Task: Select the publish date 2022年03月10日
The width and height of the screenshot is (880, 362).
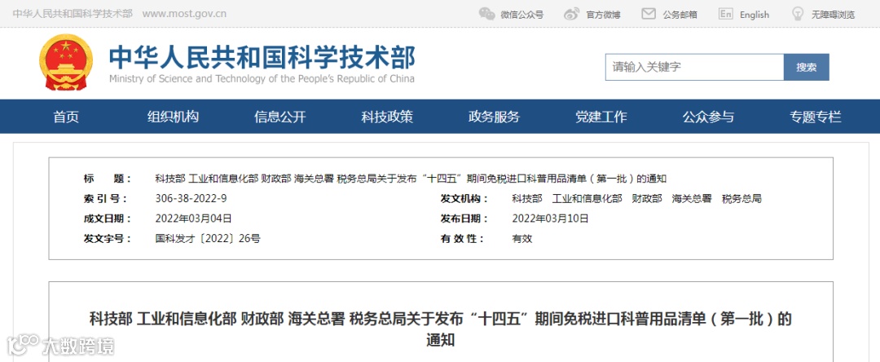Action: coord(551,219)
